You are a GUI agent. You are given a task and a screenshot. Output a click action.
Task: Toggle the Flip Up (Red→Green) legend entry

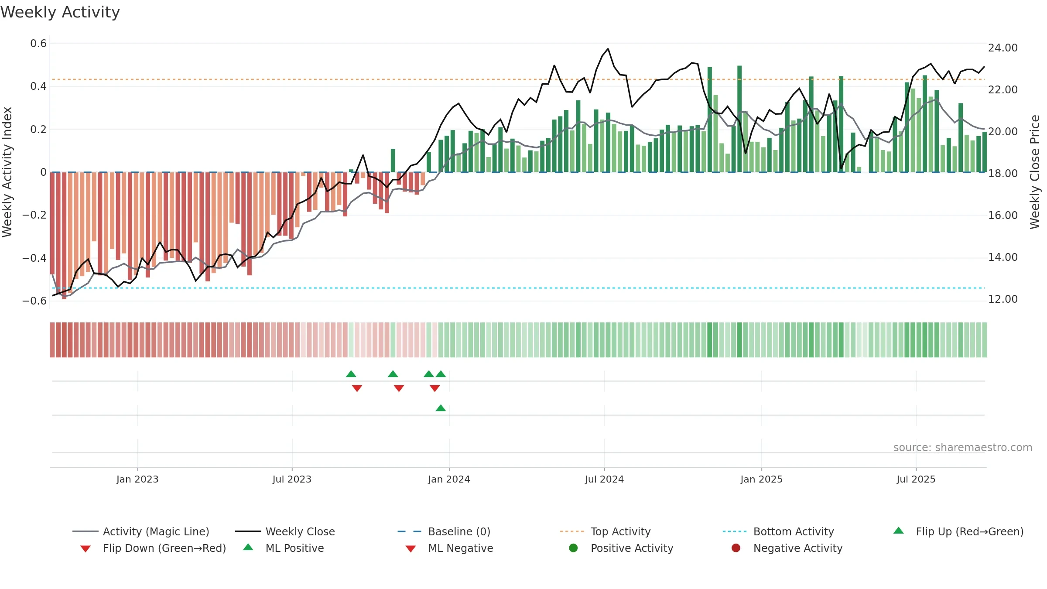coord(958,531)
